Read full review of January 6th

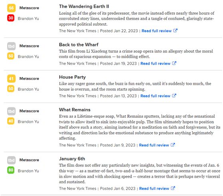pos(154,188)
